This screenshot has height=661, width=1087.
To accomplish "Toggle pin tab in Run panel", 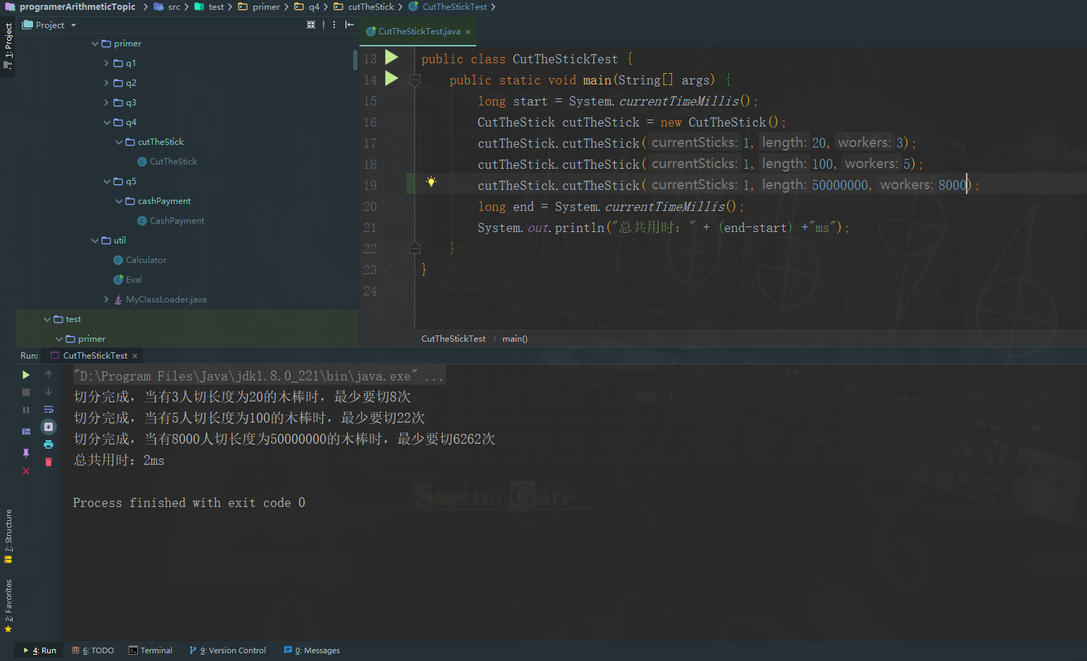I will pyautogui.click(x=26, y=453).
